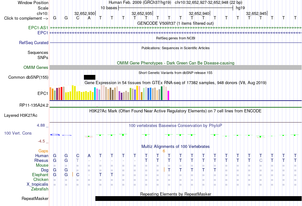The width and height of the screenshot is (302, 206).
Task: Click the chr10 coordinate range text
Action: [209, 3]
